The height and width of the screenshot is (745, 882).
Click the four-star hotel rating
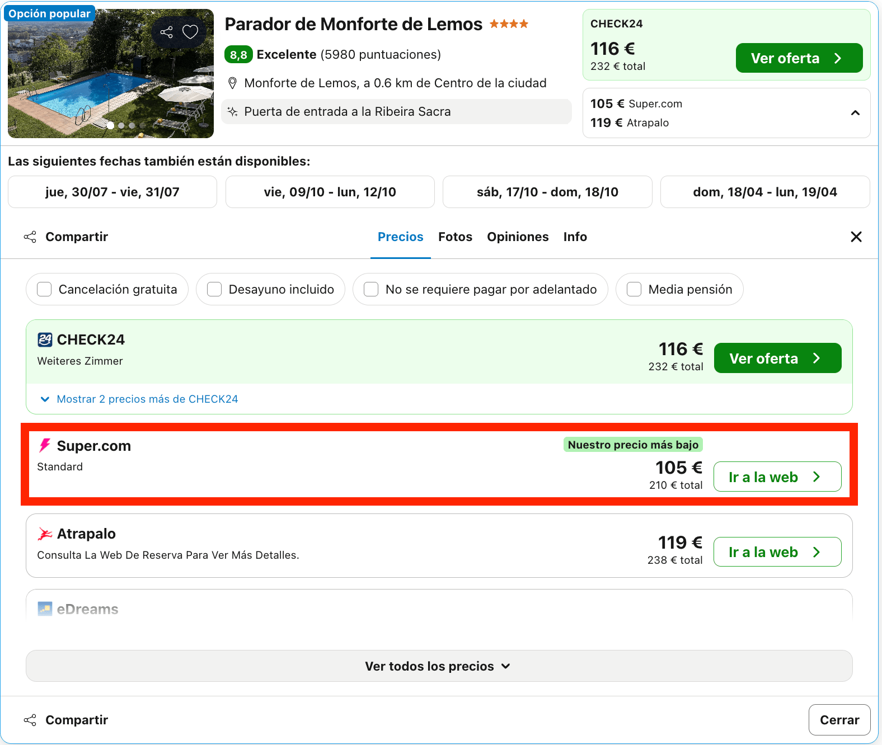point(509,24)
